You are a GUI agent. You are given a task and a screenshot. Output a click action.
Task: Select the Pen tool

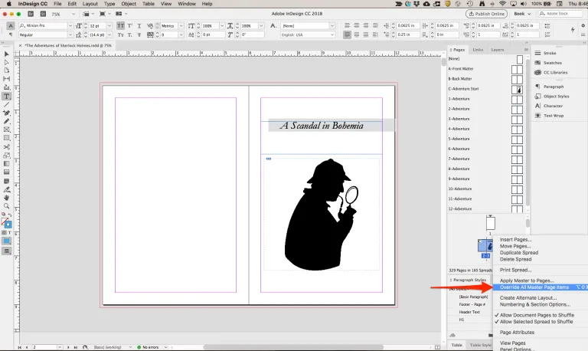(x=6, y=113)
